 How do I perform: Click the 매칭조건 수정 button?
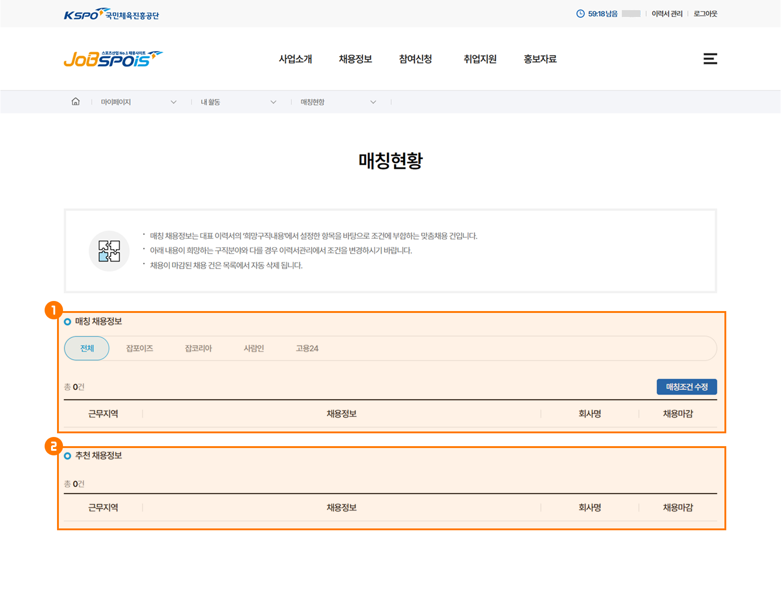pos(686,387)
